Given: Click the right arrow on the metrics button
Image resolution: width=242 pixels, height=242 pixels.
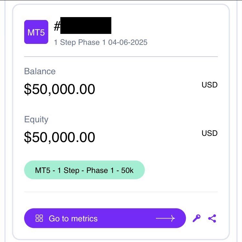Looking at the screenshot, I should 165,218.
